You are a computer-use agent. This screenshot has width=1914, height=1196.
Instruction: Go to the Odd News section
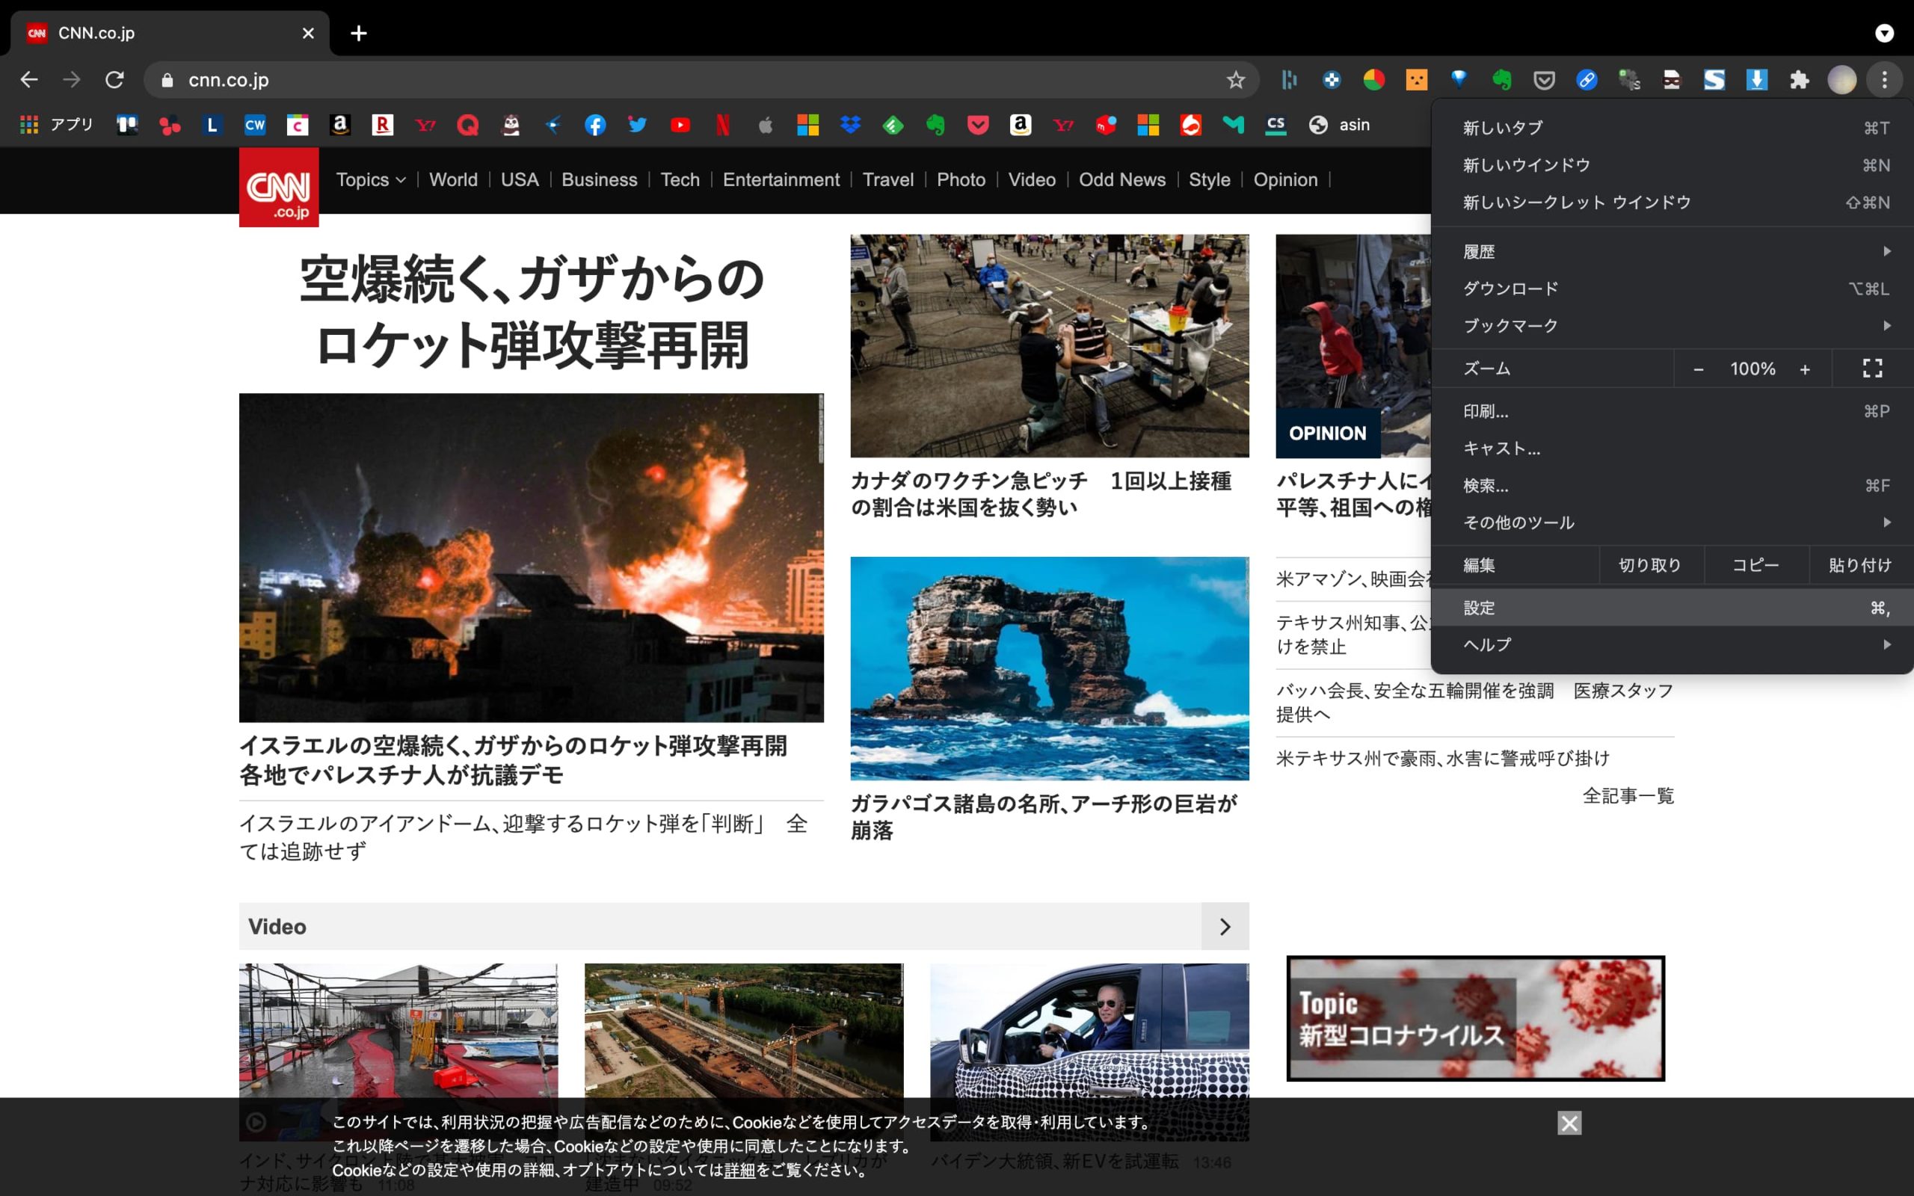[x=1121, y=180]
